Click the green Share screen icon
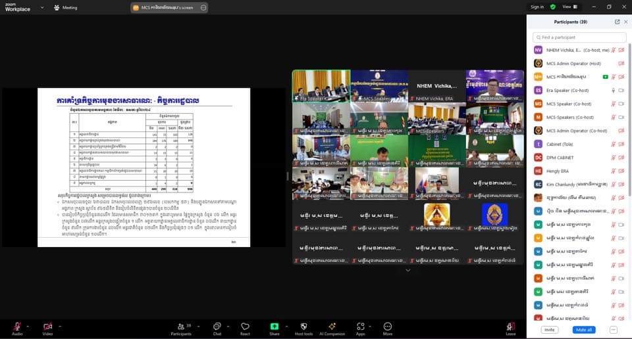The height and width of the screenshot is (339, 632). coord(275,328)
